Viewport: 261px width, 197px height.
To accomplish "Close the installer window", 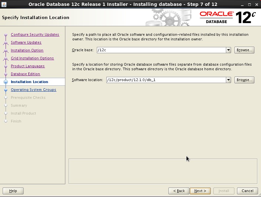I will click(x=257, y=5).
